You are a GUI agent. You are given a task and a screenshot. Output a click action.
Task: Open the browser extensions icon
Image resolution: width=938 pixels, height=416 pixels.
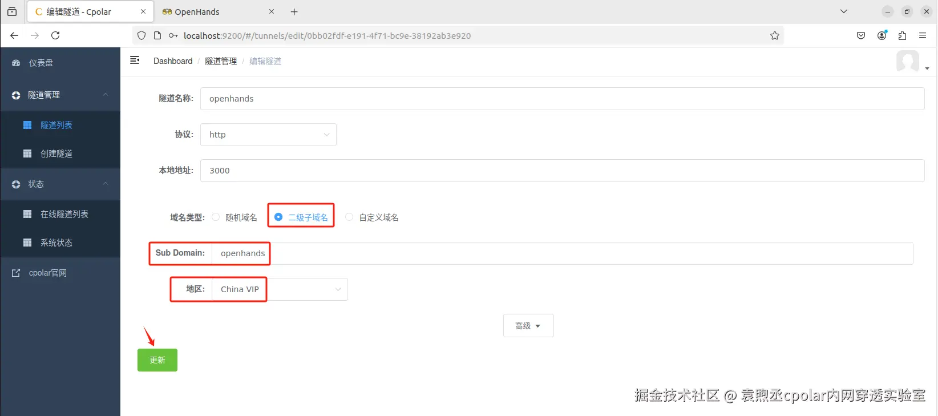click(902, 35)
